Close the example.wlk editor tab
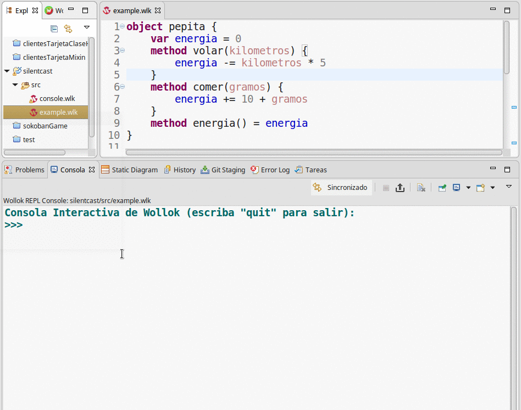This screenshot has width=521, height=410. point(158,11)
